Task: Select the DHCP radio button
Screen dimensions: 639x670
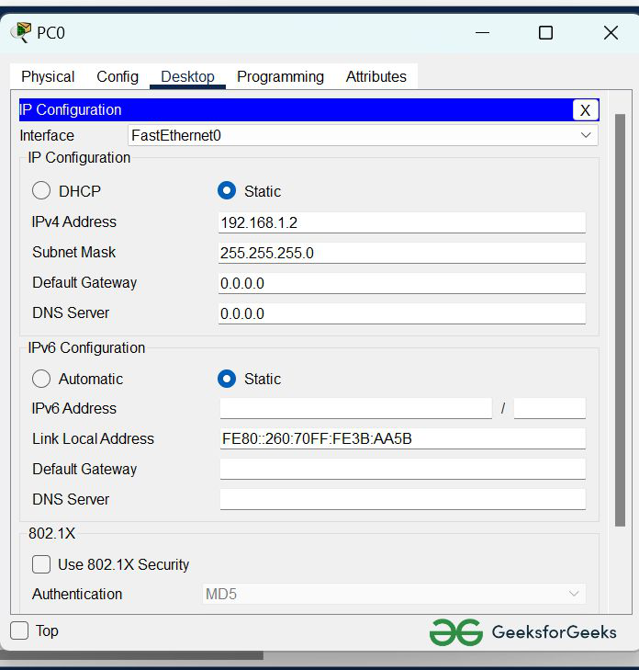Action: click(x=41, y=191)
